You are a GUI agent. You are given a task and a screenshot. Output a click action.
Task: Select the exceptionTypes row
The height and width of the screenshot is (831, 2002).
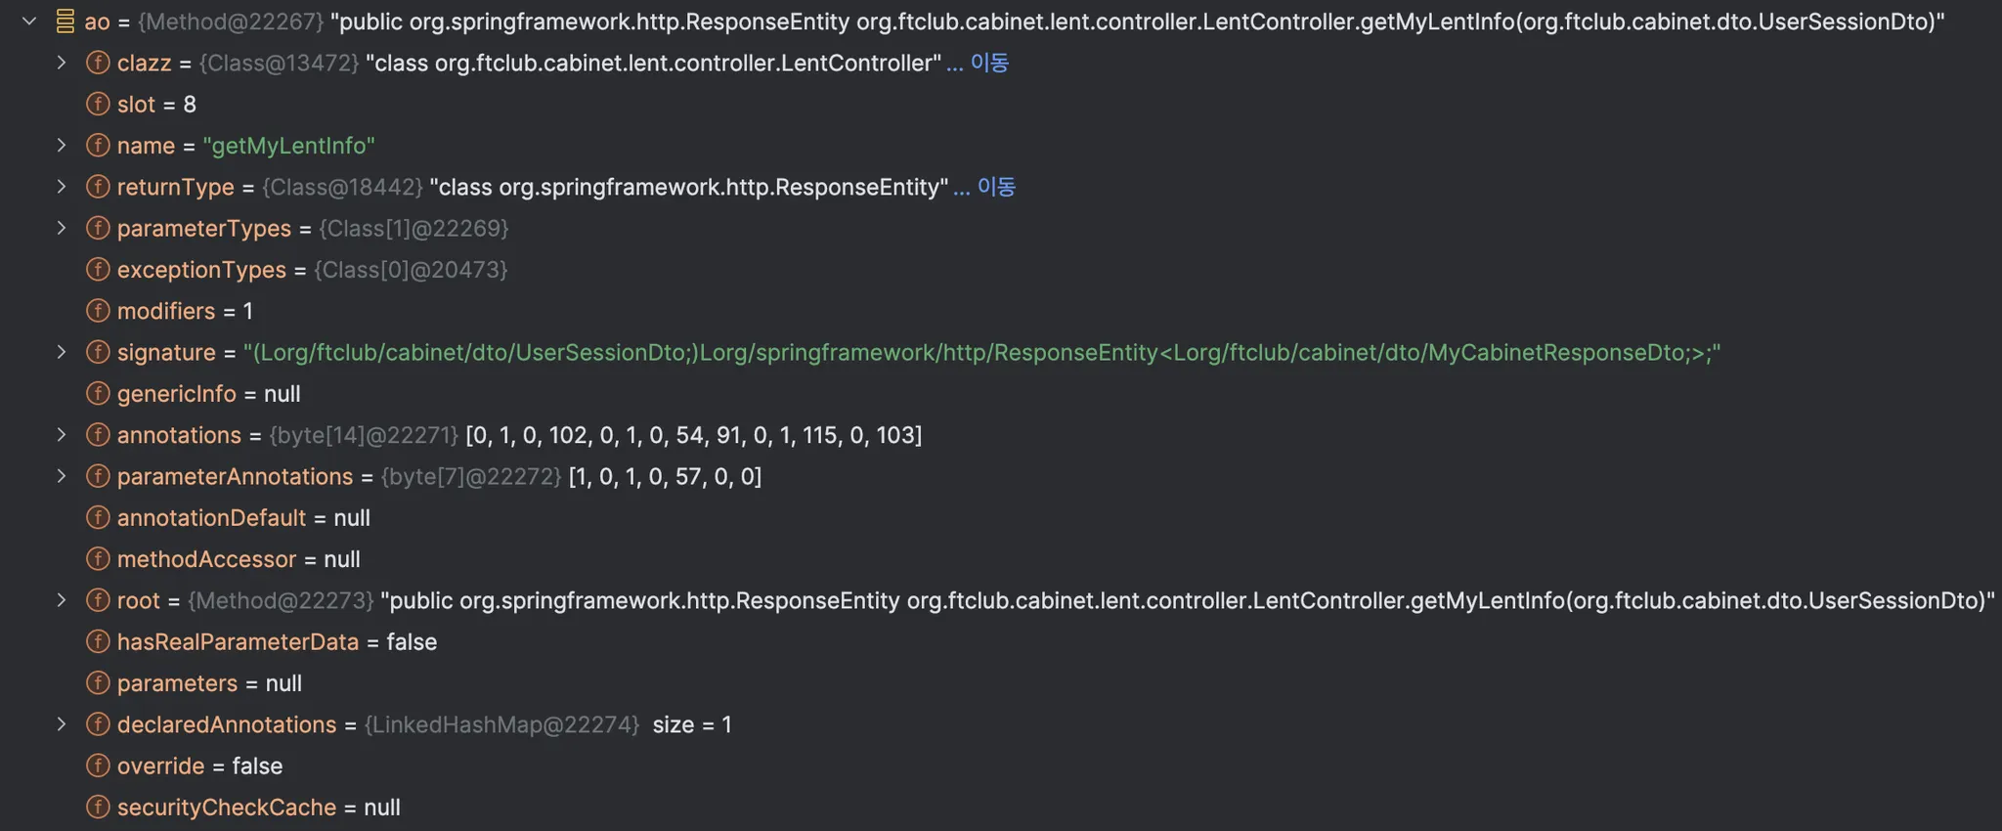pyautogui.click(x=1001, y=270)
